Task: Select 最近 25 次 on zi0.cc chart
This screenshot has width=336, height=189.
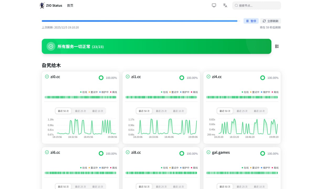Action: (81, 111)
